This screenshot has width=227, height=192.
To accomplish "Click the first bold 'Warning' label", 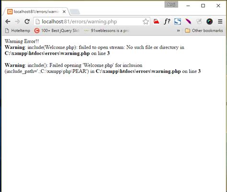I will click(x=15, y=47).
